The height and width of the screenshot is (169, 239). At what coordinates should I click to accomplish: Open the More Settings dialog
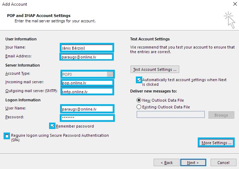pyautogui.click(x=216, y=142)
